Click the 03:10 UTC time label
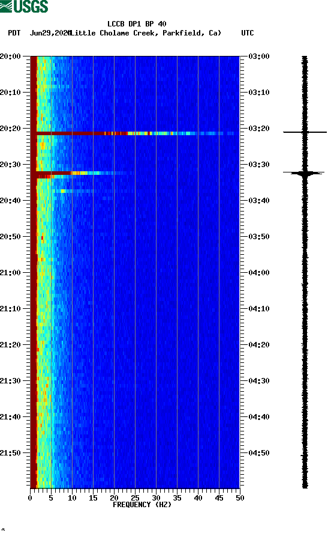 [259, 93]
